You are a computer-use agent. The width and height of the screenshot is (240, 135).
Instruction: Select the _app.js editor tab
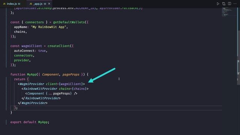[x=39, y=4]
